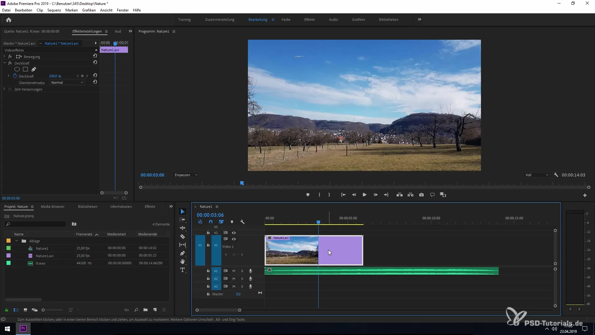The height and width of the screenshot is (335, 595).
Task: Click New Item icon in Project panel
Action: (155, 310)
